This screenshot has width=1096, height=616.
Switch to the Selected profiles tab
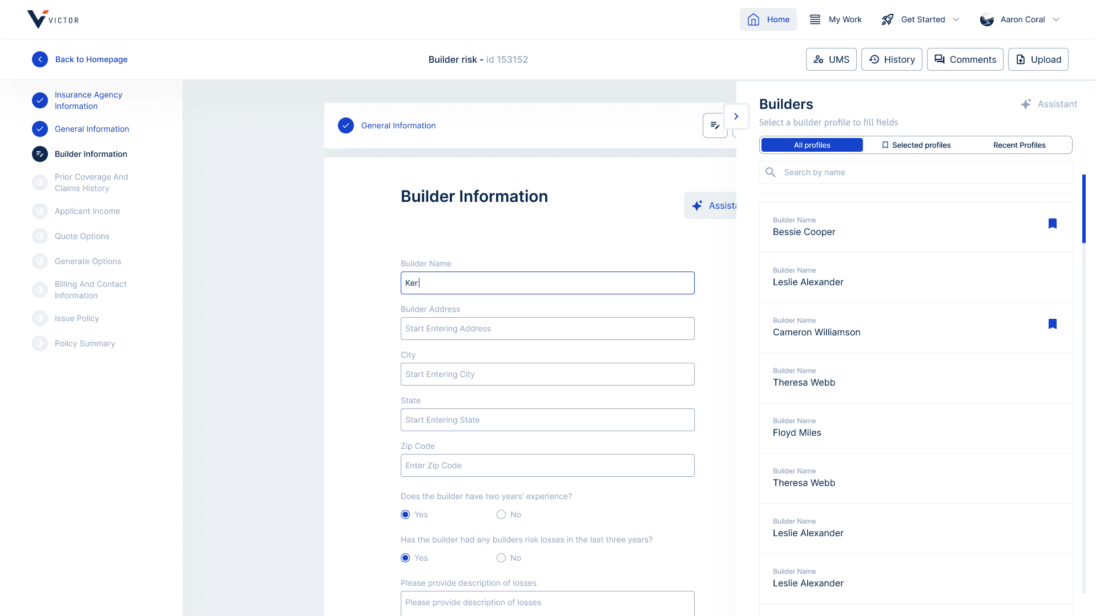pyautogui.click(x=916, y=145)
